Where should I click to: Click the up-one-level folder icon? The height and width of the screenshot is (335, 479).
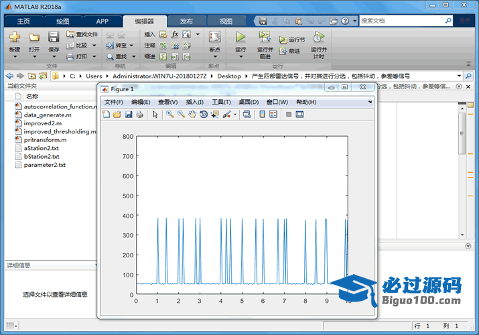31,76
